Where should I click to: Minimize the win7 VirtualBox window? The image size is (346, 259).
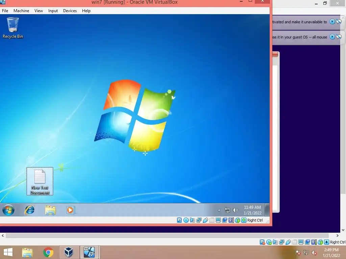click(241, 1)
